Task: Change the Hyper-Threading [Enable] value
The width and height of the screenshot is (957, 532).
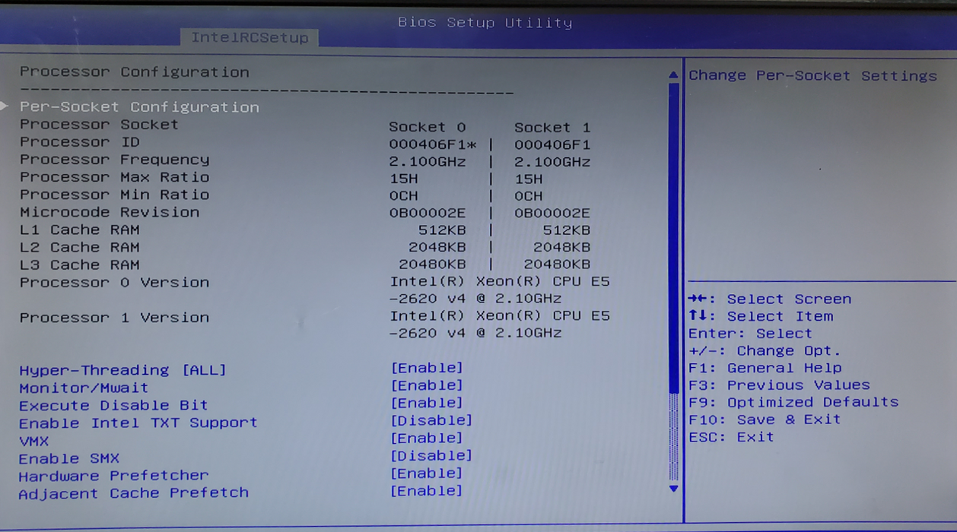Action: [x=427, y=368]
